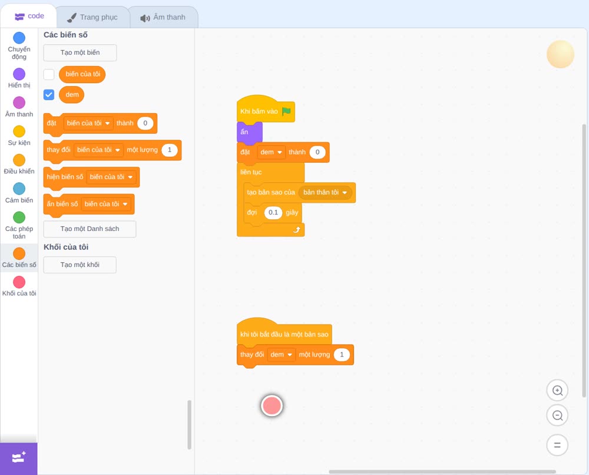Switch to the Trang phục tab

(92, 17)
